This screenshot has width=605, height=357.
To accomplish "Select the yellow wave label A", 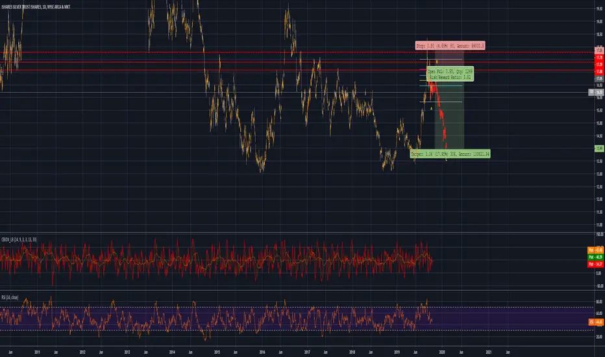I will click(x=432, y=109).
